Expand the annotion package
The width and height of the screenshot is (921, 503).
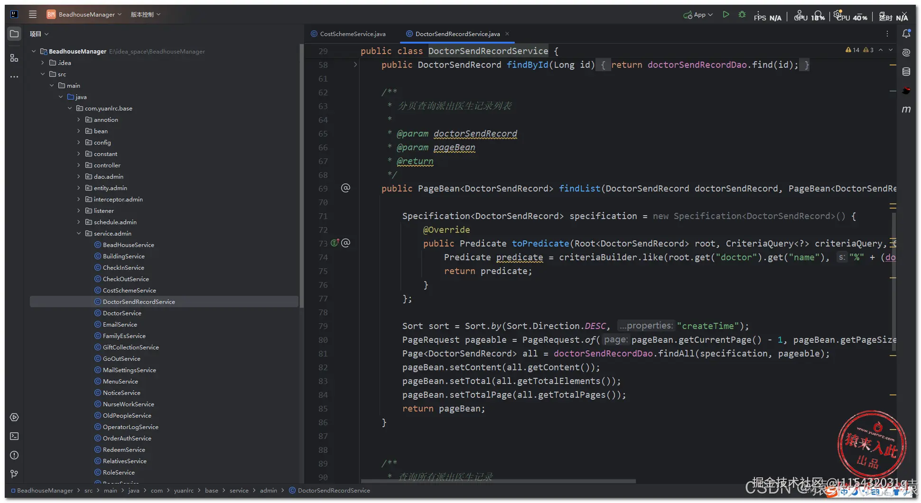pos(79,119)
